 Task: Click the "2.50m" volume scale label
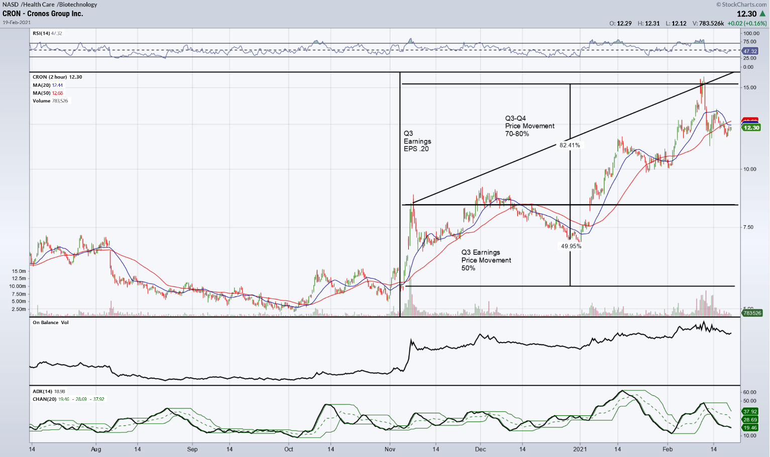click(19, 310)
